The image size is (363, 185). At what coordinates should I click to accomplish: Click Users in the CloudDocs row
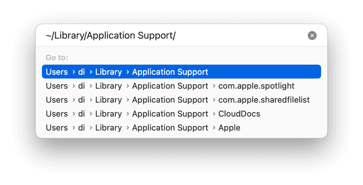[57, 114]
